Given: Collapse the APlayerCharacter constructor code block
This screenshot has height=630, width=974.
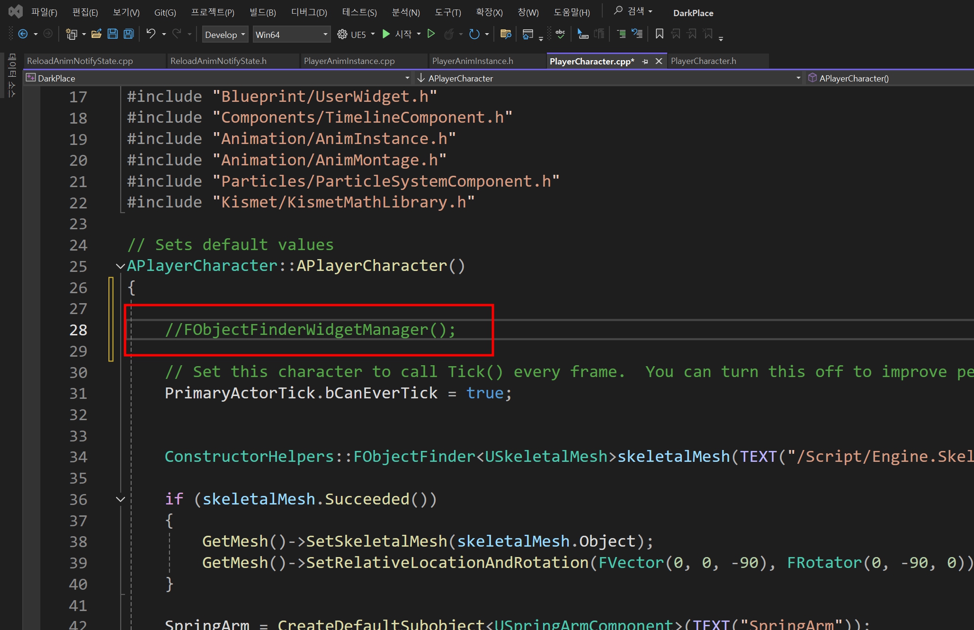Looking at the screenshot, I should (120, 266).
